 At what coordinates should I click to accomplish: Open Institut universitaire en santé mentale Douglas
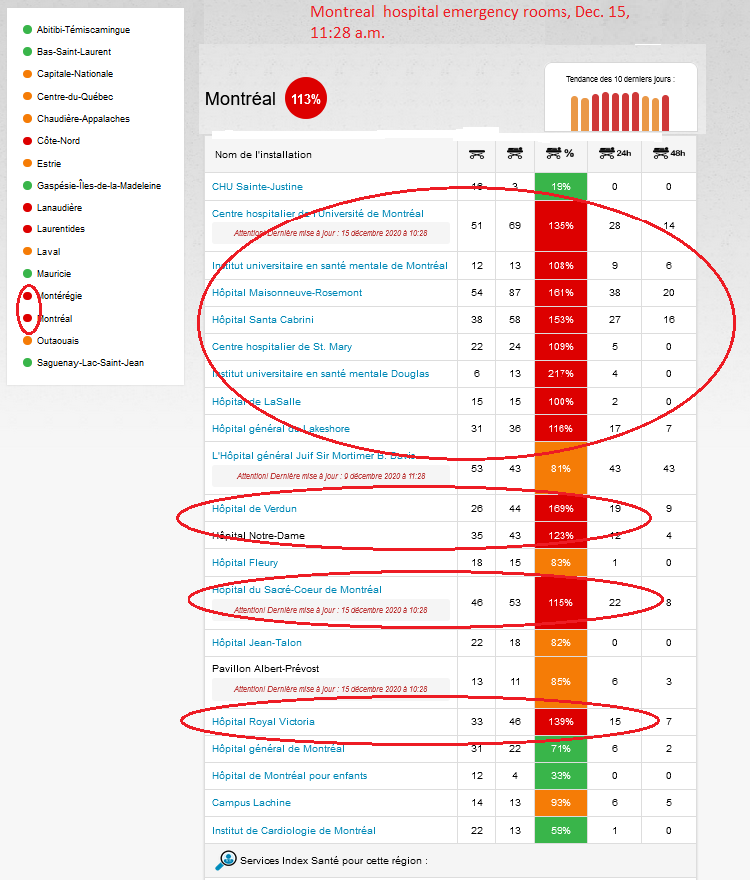320,373
